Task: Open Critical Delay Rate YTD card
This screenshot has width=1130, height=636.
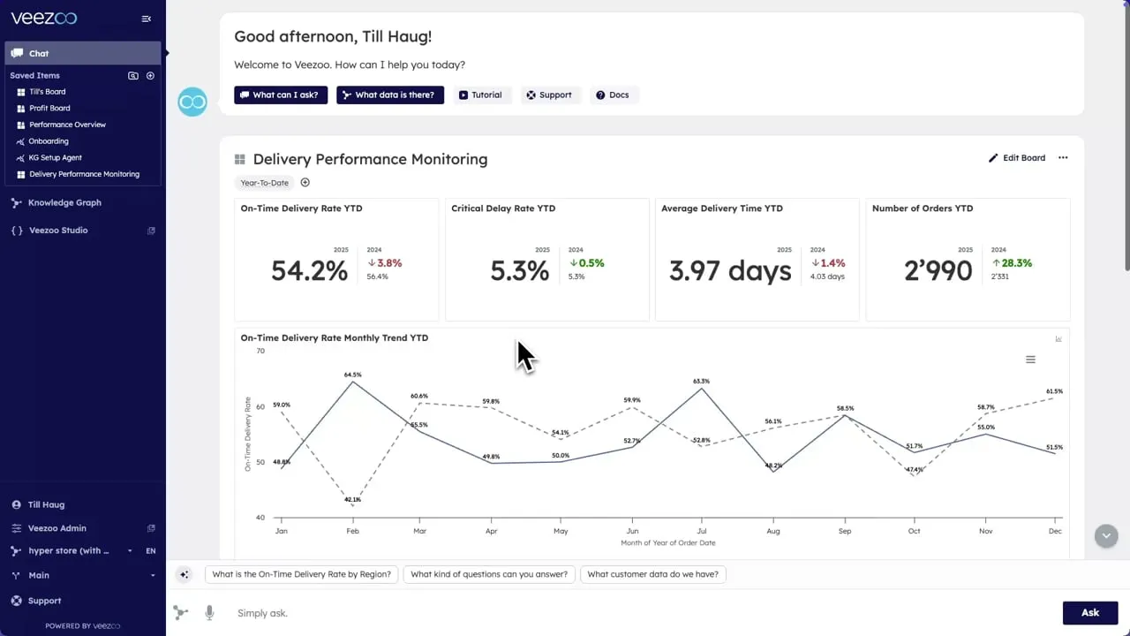Action: [547, 260]
